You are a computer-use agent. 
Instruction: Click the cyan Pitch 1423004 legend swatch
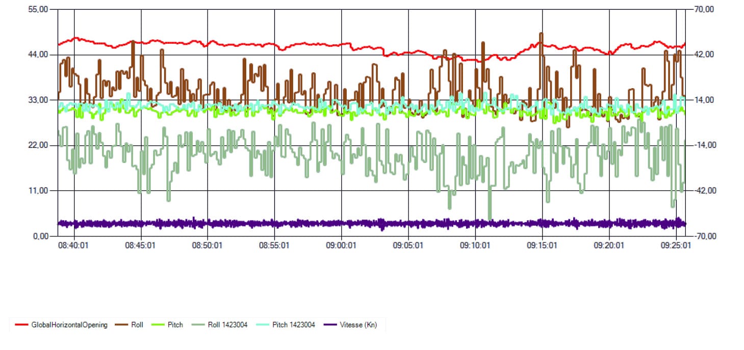point(262,325)
